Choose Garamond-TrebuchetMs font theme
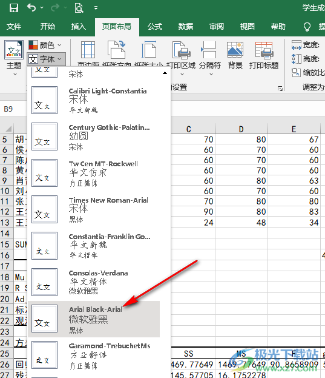The image size is (325, 378). click(94, 355)
